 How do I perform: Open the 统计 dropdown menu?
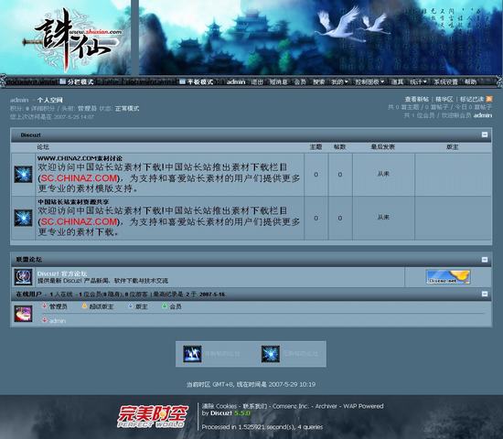pos(418,82)
